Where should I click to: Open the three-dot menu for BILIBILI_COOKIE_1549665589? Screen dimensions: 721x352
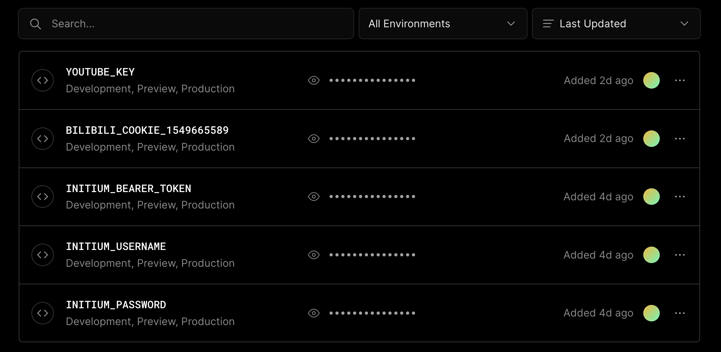pyautogui.click(x=680, y=139)
